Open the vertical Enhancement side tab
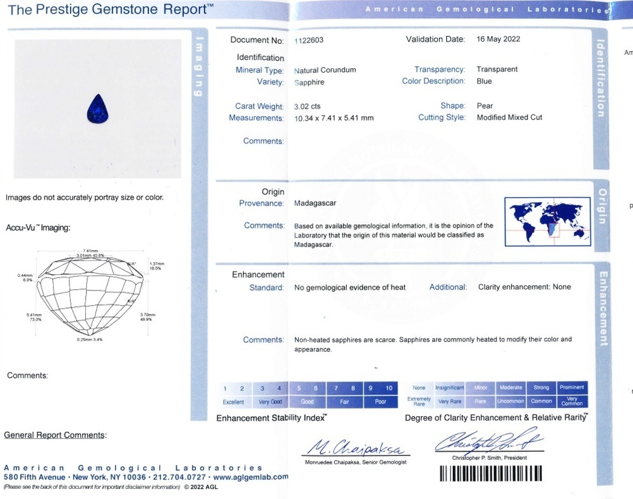Viewport: 633px width, 499px height. tap(601, 309)
